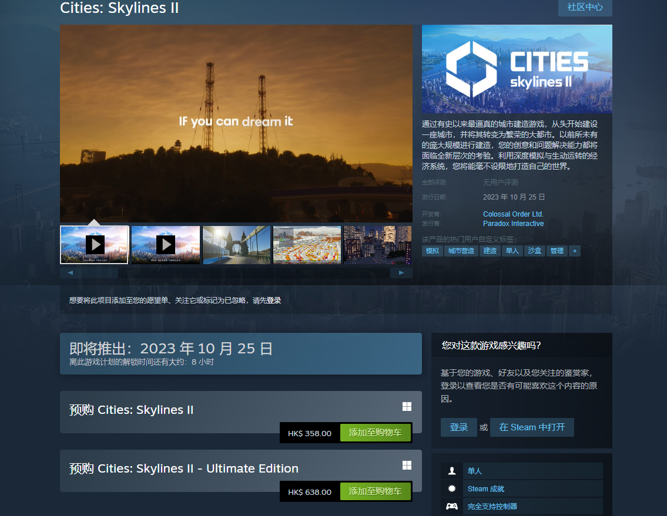Image resolution: width=667 pixels, height=516 pixels.
Task: Play the second pre-order trailer thumbnail
Action: [x=166, y=245]
